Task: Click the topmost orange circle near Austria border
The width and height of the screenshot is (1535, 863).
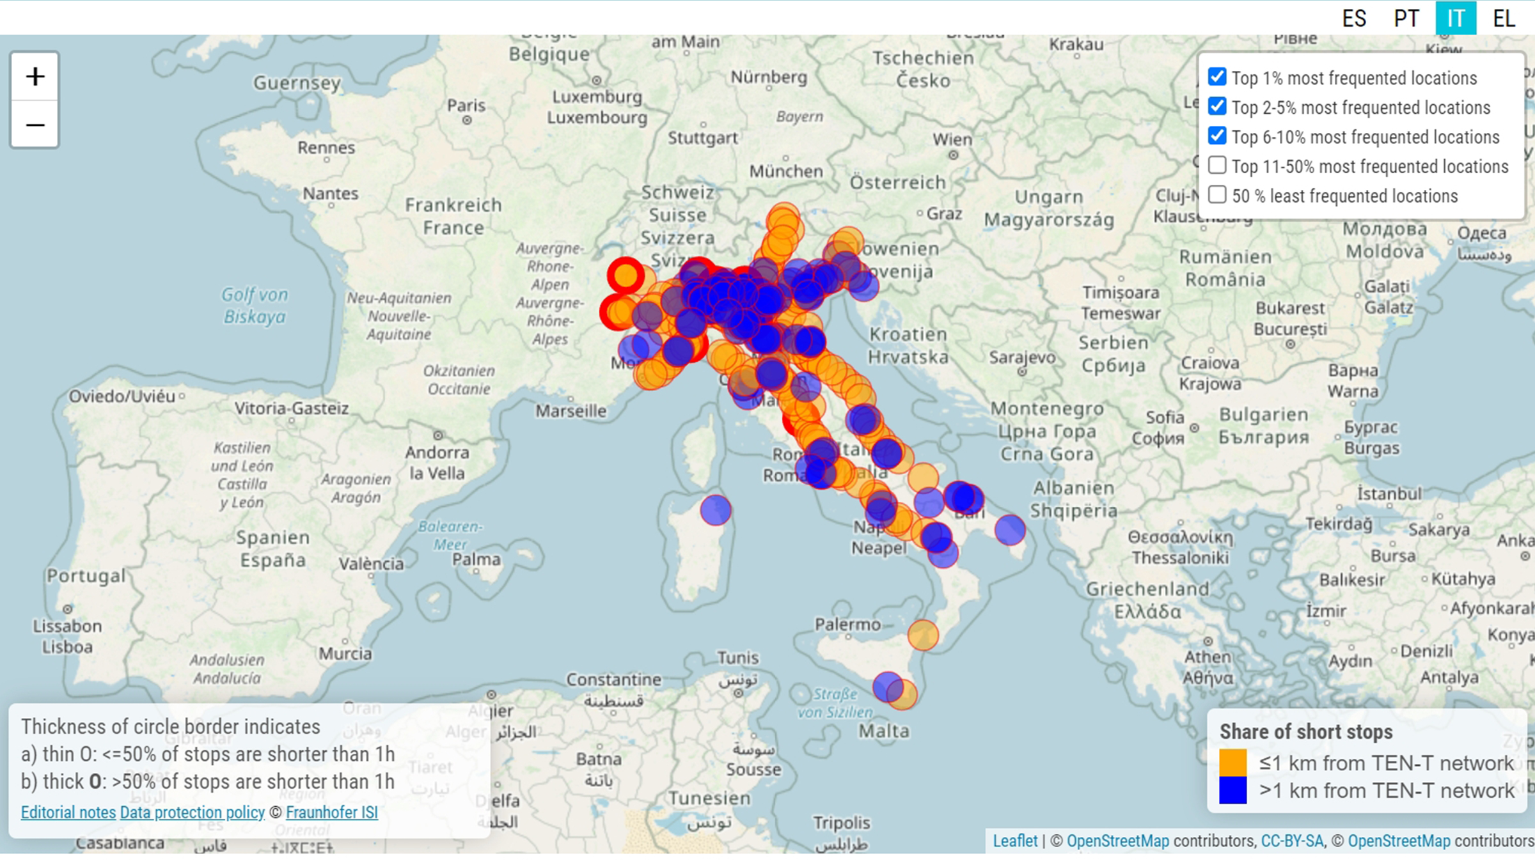Action: click(x=783, y=219)
